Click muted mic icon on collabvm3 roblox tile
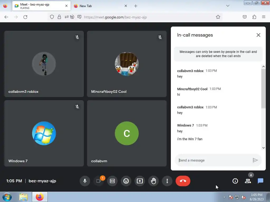The image size is (270, 202). pos(77,37)
